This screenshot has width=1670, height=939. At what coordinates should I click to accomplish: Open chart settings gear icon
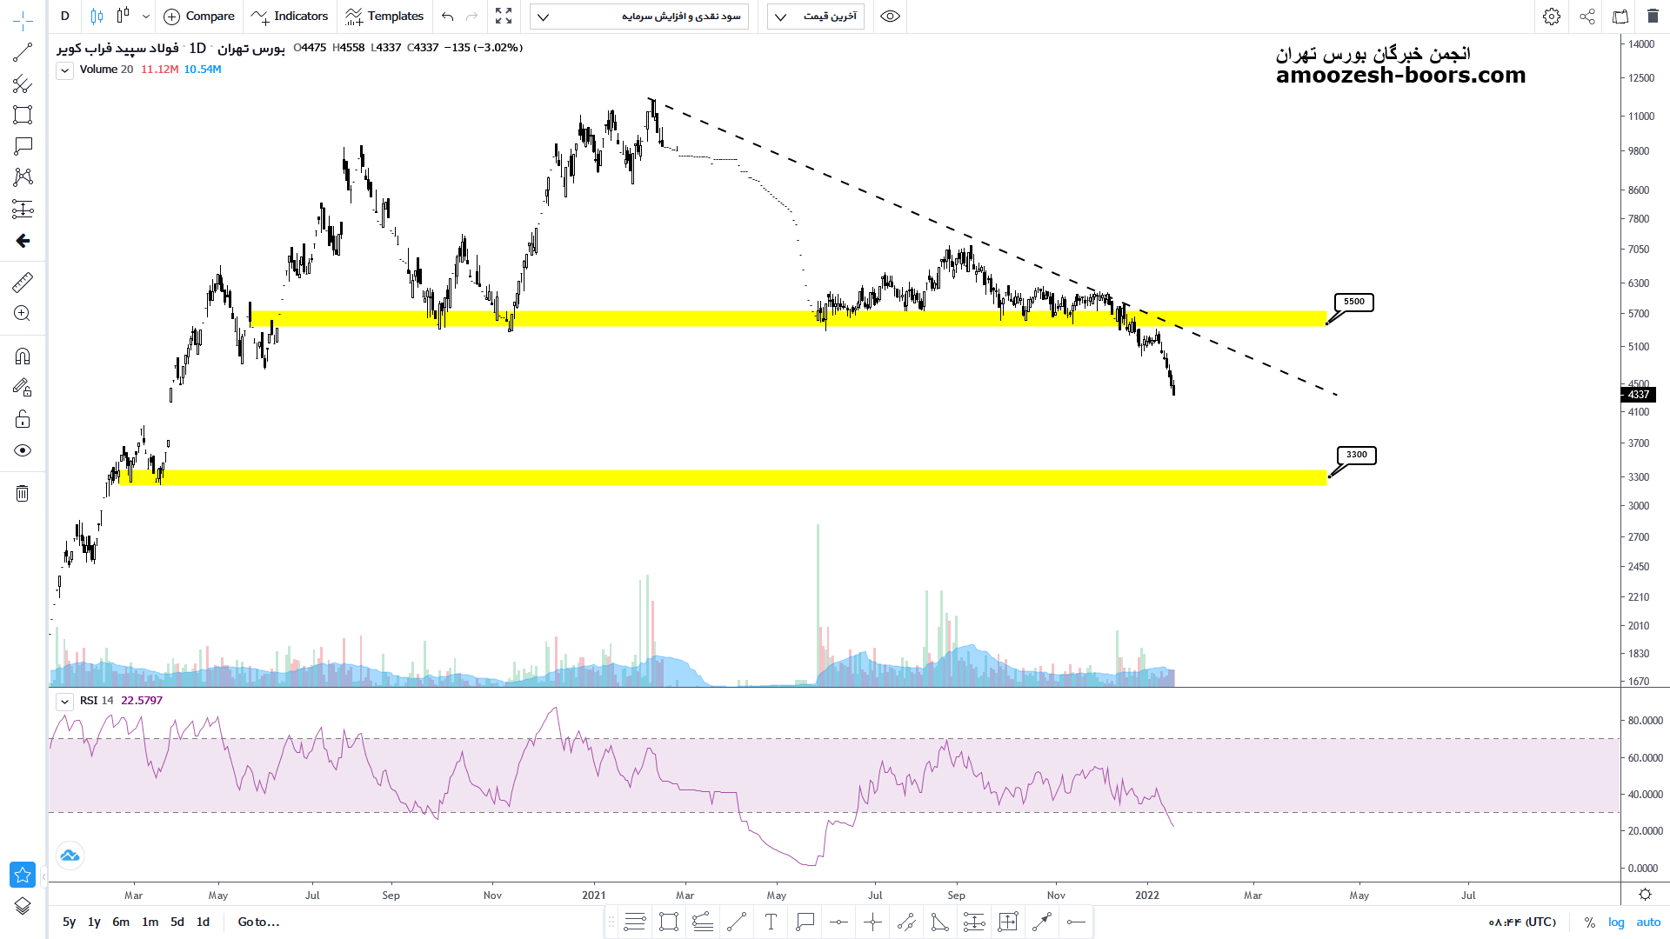pos(1552,17)
